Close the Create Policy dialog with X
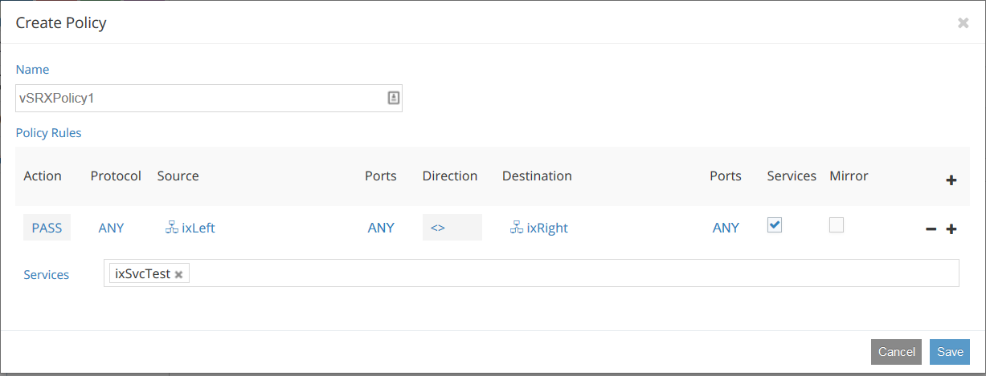This screenshot has width=986, height=376. [x=963, y=23]
